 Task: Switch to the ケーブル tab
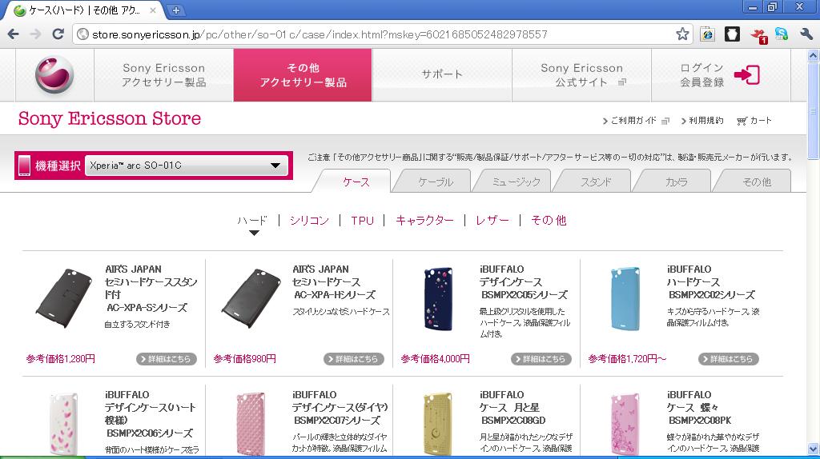tap(436, 182)
